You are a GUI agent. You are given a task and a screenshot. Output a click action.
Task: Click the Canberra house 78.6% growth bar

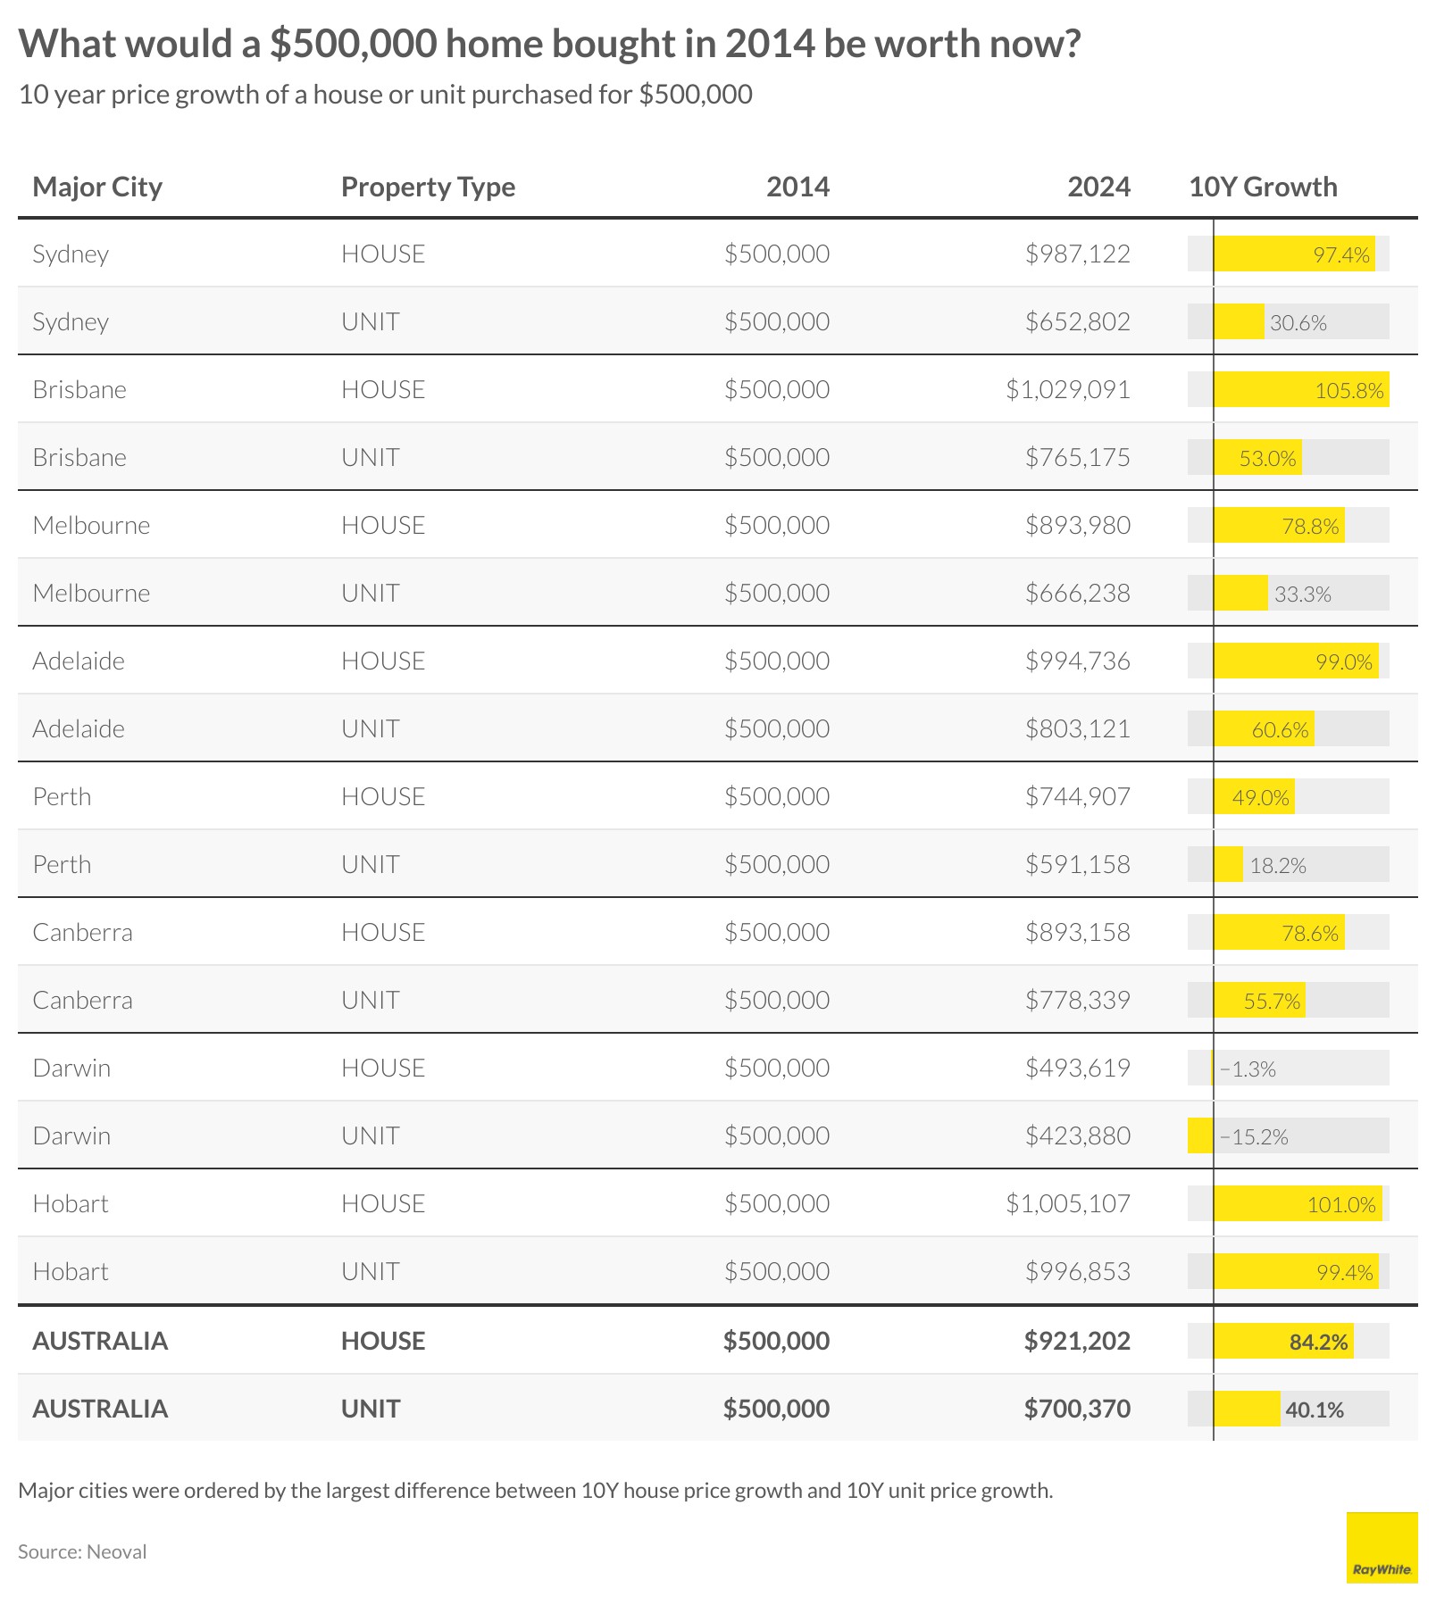[1279, 933]
